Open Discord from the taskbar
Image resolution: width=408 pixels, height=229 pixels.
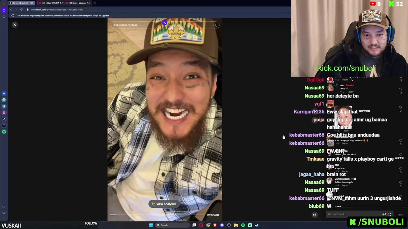(222, 225)
